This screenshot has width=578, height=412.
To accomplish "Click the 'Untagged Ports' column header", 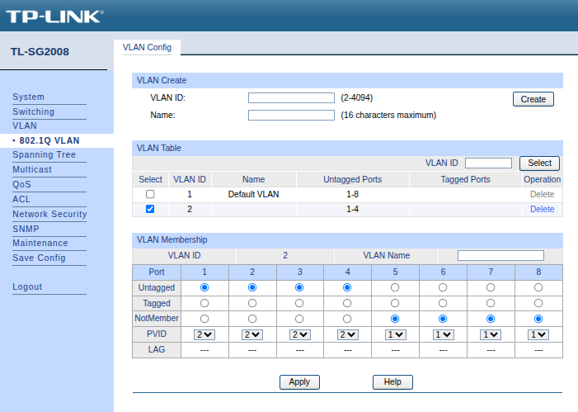I will pos(352,179).
